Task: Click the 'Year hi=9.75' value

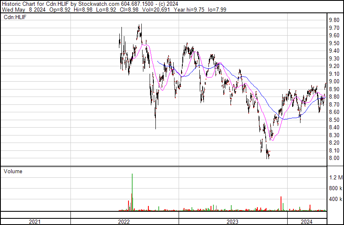Action: pyautogui.click(x=189, y=10)
